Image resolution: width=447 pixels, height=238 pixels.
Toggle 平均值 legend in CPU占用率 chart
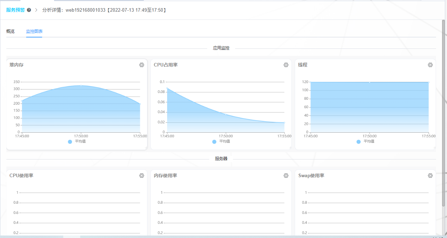point(221,141)
